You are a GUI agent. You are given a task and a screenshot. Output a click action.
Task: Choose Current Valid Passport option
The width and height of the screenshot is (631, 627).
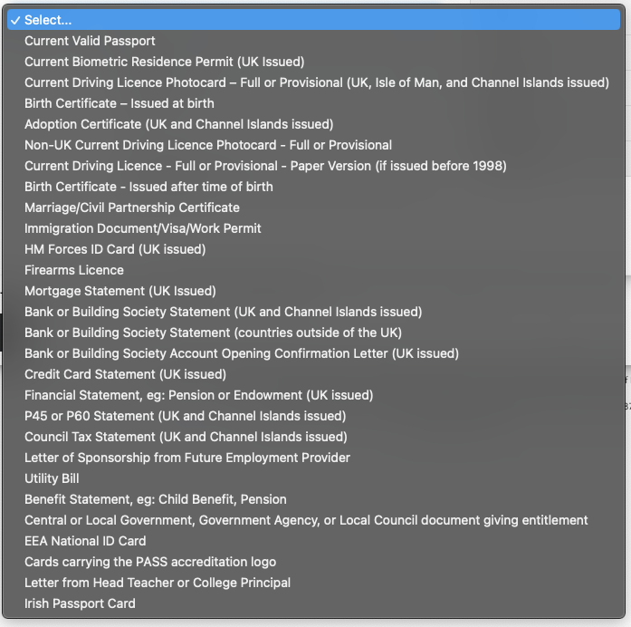tap(90, 41)
